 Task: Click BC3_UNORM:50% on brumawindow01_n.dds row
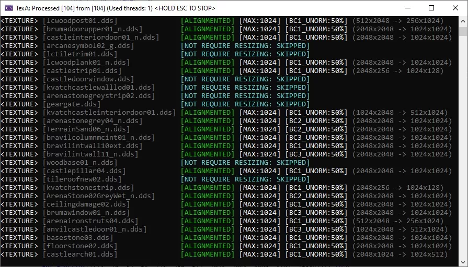click(316, 213)
